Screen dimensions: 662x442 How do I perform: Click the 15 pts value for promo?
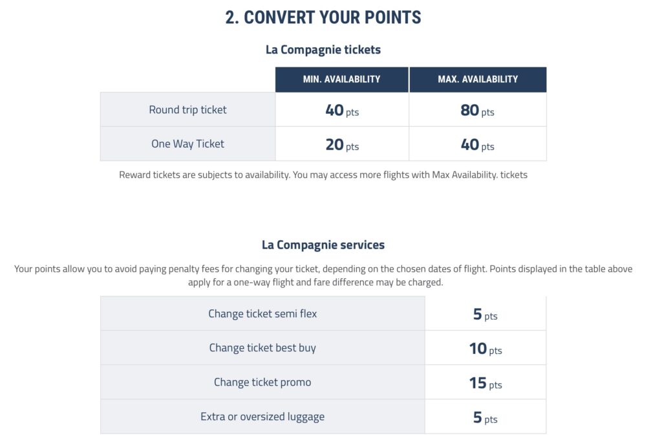coord(486,383)
